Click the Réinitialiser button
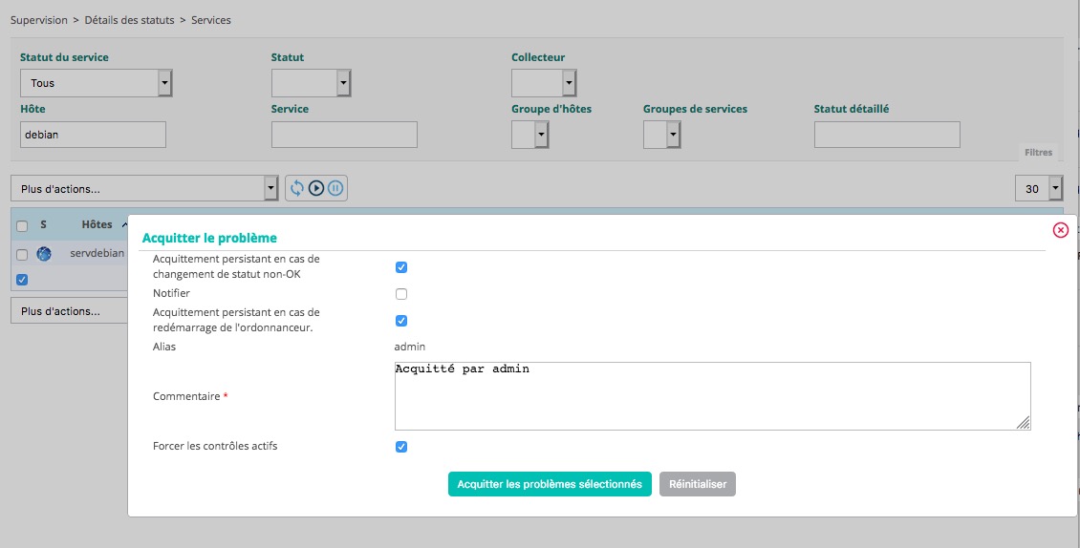This screenshot has height=548, width=1080. coord(698,484)
